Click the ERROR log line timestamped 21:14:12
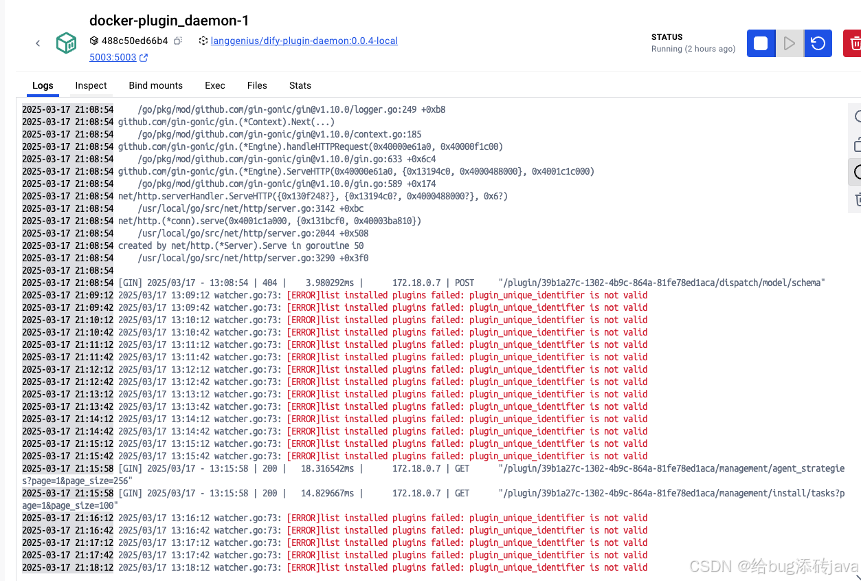This screenshot has width=861, height=581. point(335,419)
